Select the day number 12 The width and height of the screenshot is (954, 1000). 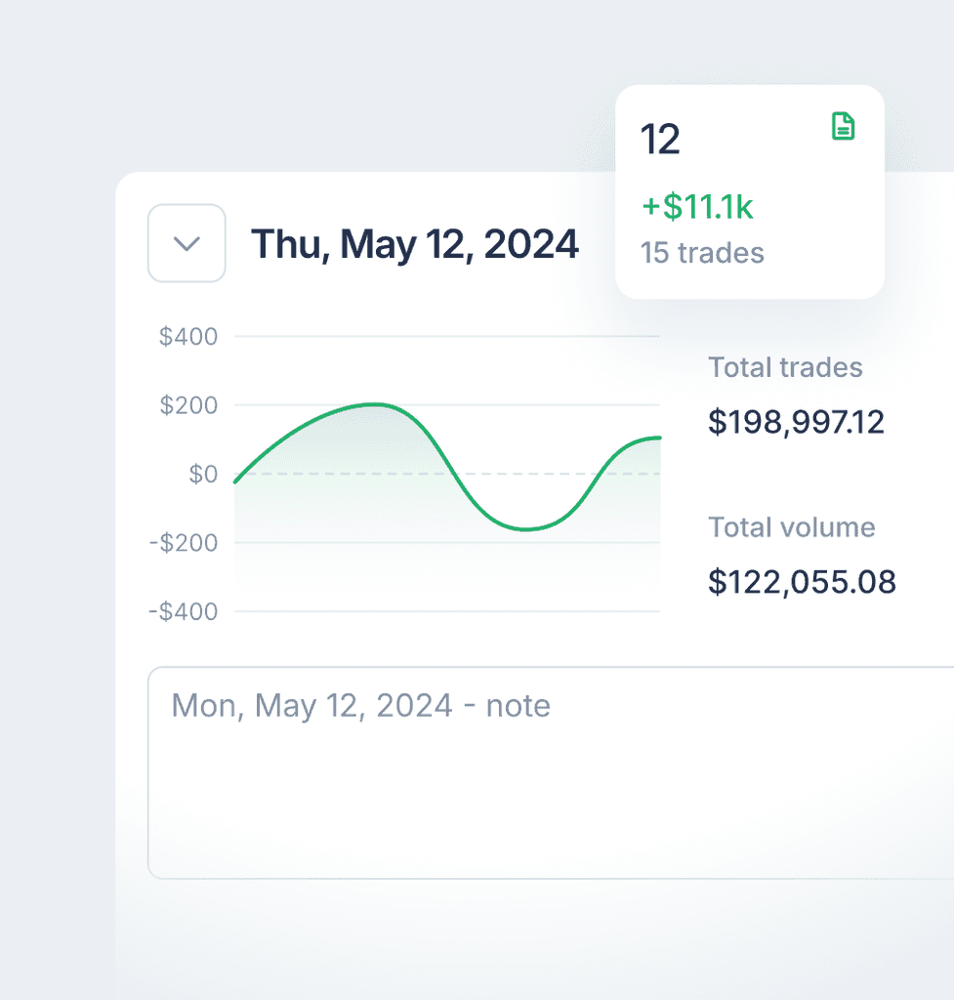659,139
